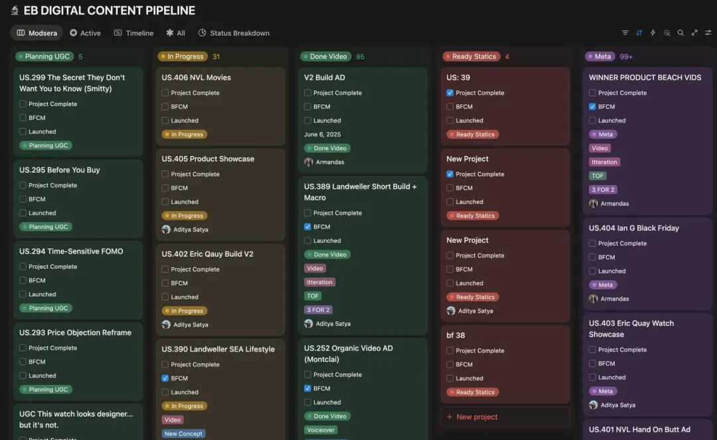Click the In Progress tag on the US.406 NVL Movies card

pos(185,134)
